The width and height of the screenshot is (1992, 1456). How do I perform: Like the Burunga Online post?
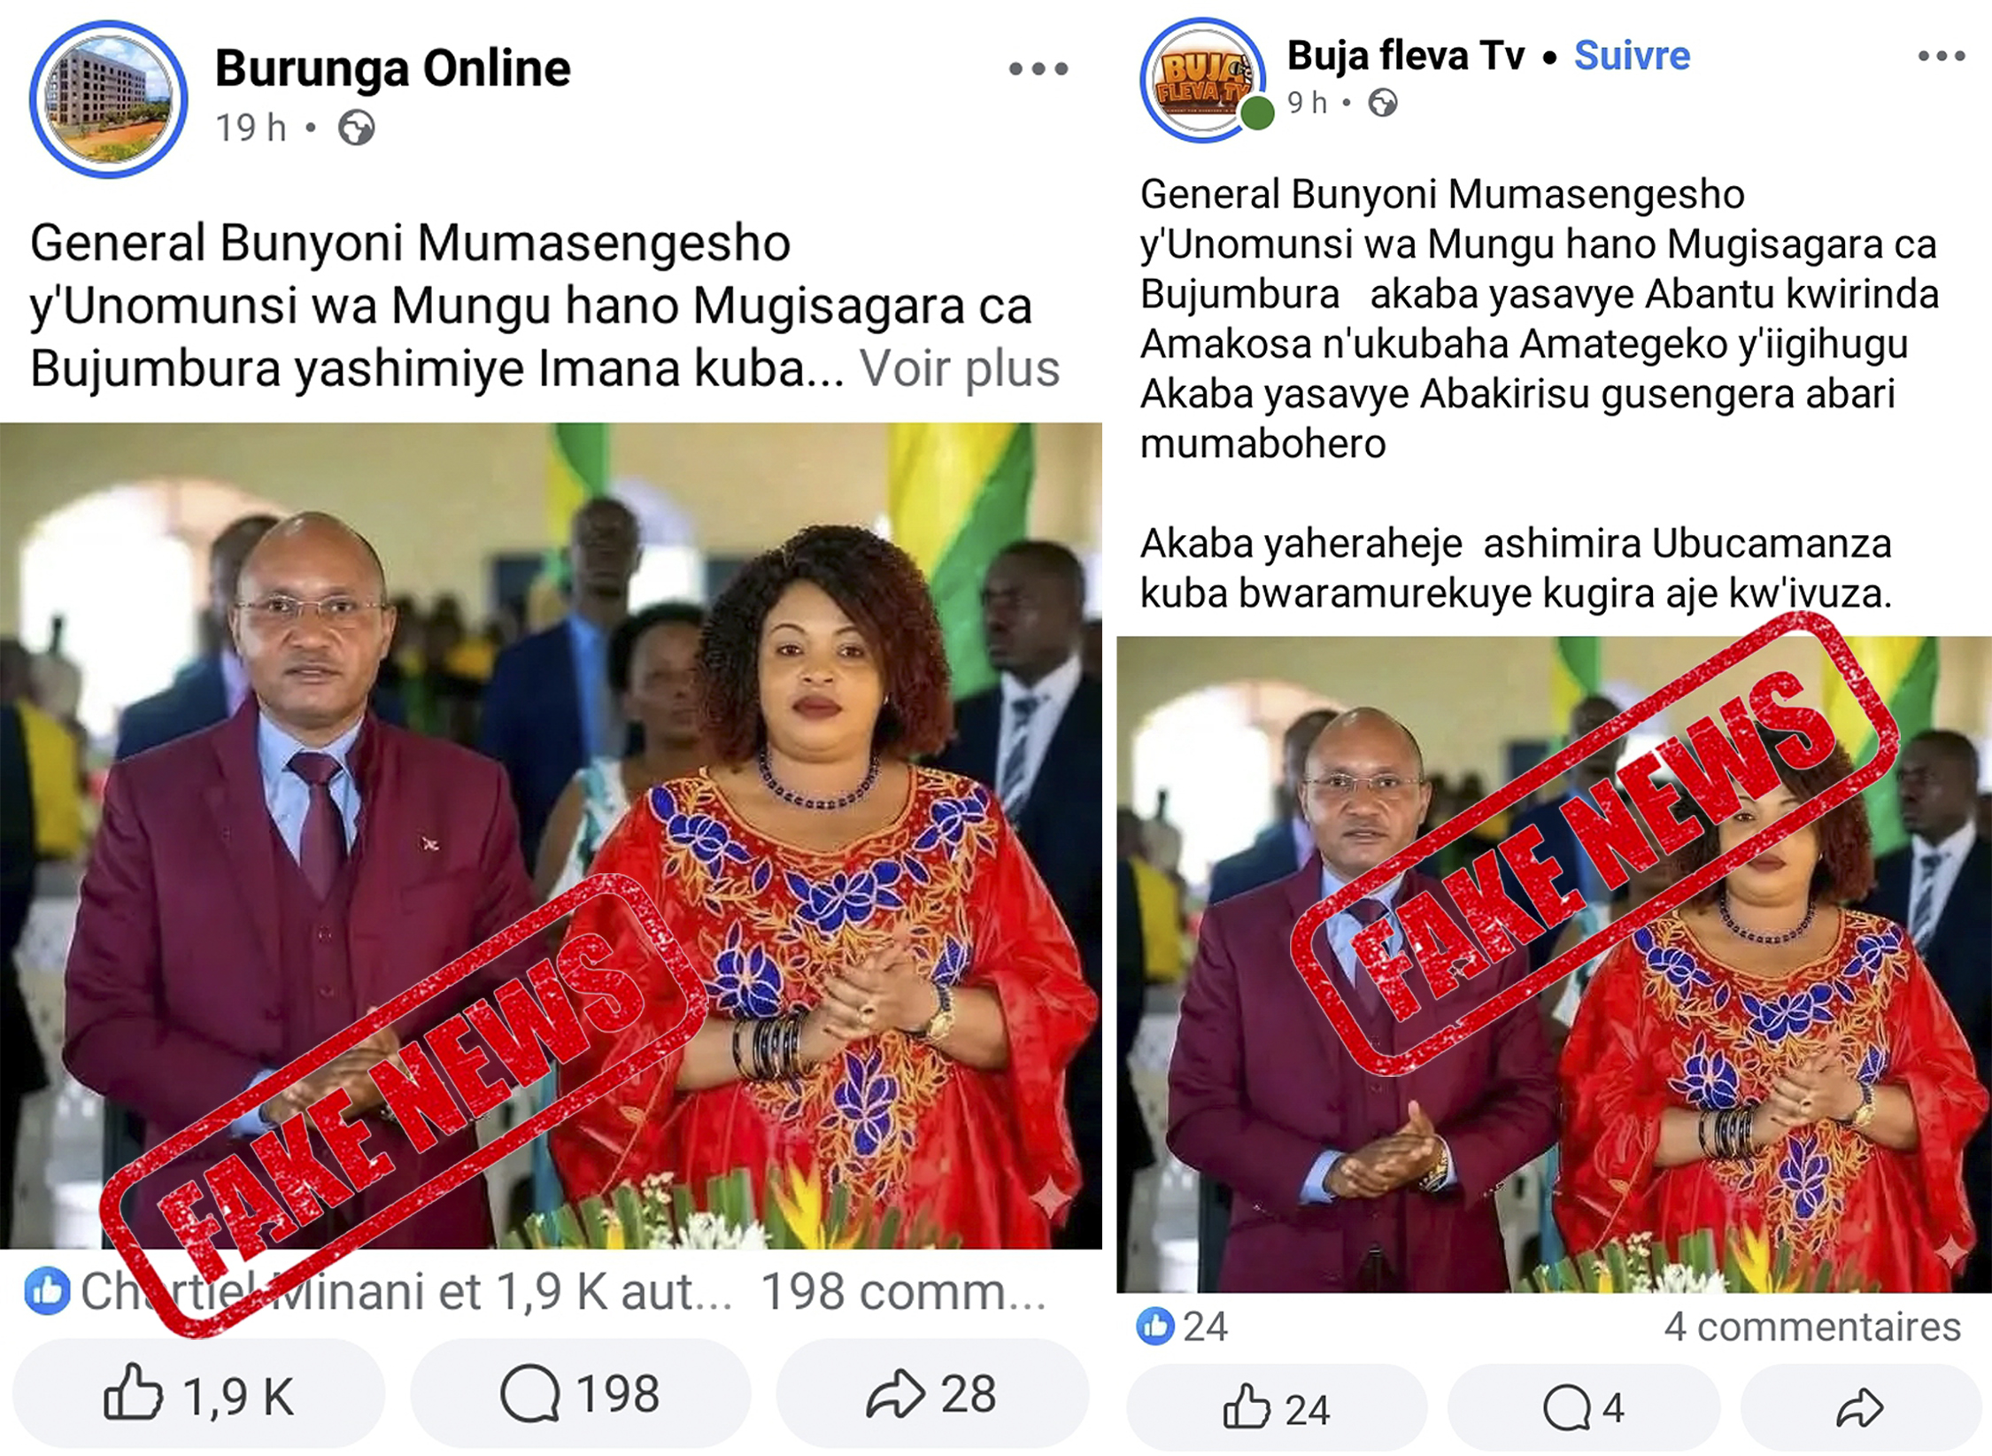point(198,1395)
